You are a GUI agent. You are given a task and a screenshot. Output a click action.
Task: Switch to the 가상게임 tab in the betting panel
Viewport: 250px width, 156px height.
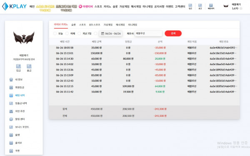point(108,25)
